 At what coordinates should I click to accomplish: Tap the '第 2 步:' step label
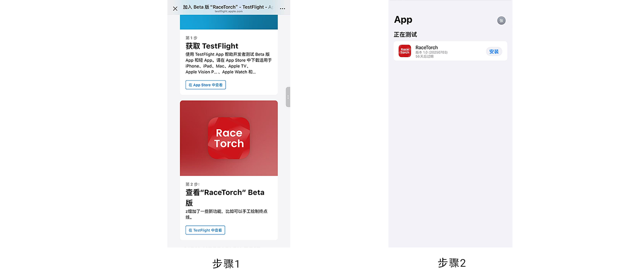pos(192,184)
